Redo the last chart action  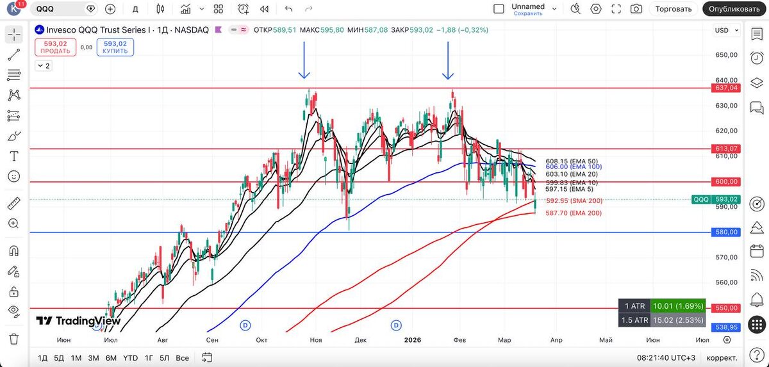309,9
